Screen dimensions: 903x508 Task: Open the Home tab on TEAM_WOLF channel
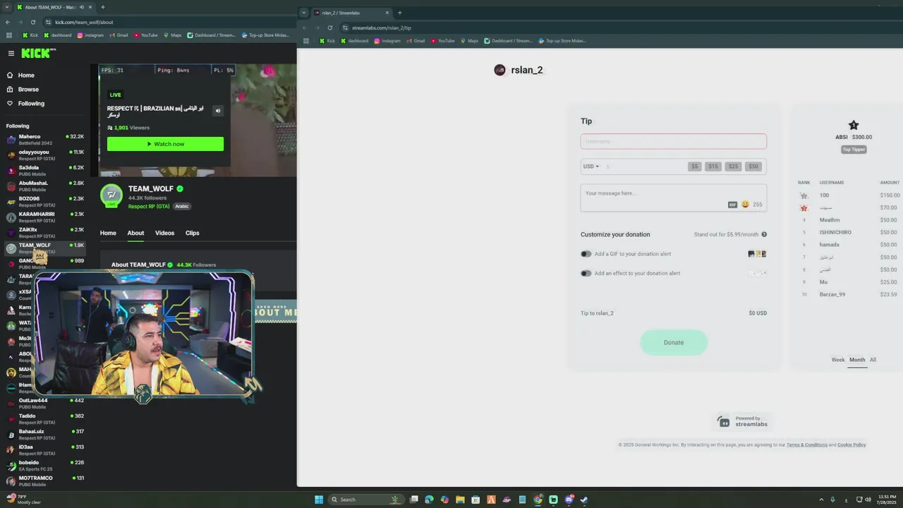click(108, 233)
